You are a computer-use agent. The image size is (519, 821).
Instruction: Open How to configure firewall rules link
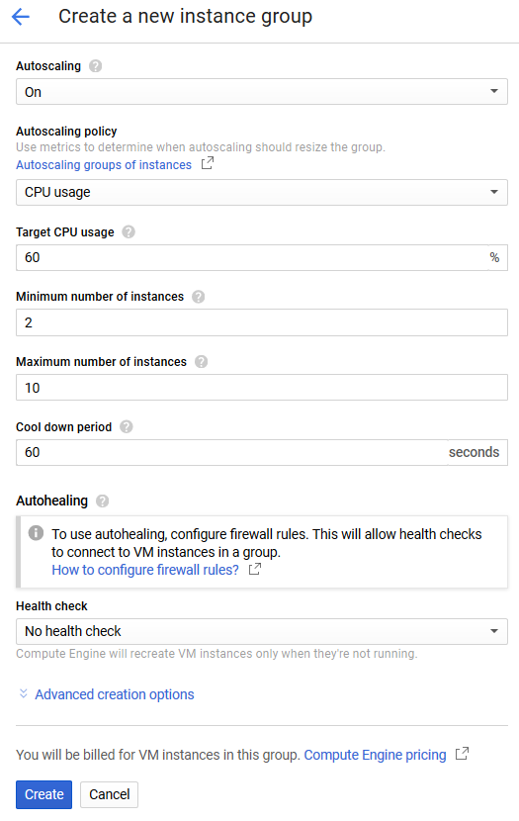click(x=145, y=570)
